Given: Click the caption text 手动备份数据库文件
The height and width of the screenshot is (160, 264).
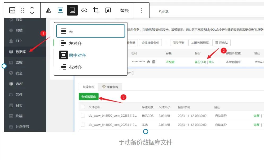Looking at the screenshot, I should 146,142.
